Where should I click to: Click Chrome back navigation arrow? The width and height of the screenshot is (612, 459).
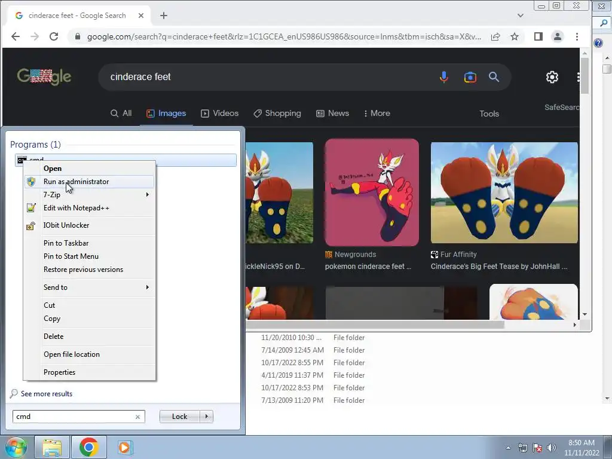(x=15, y=36)
